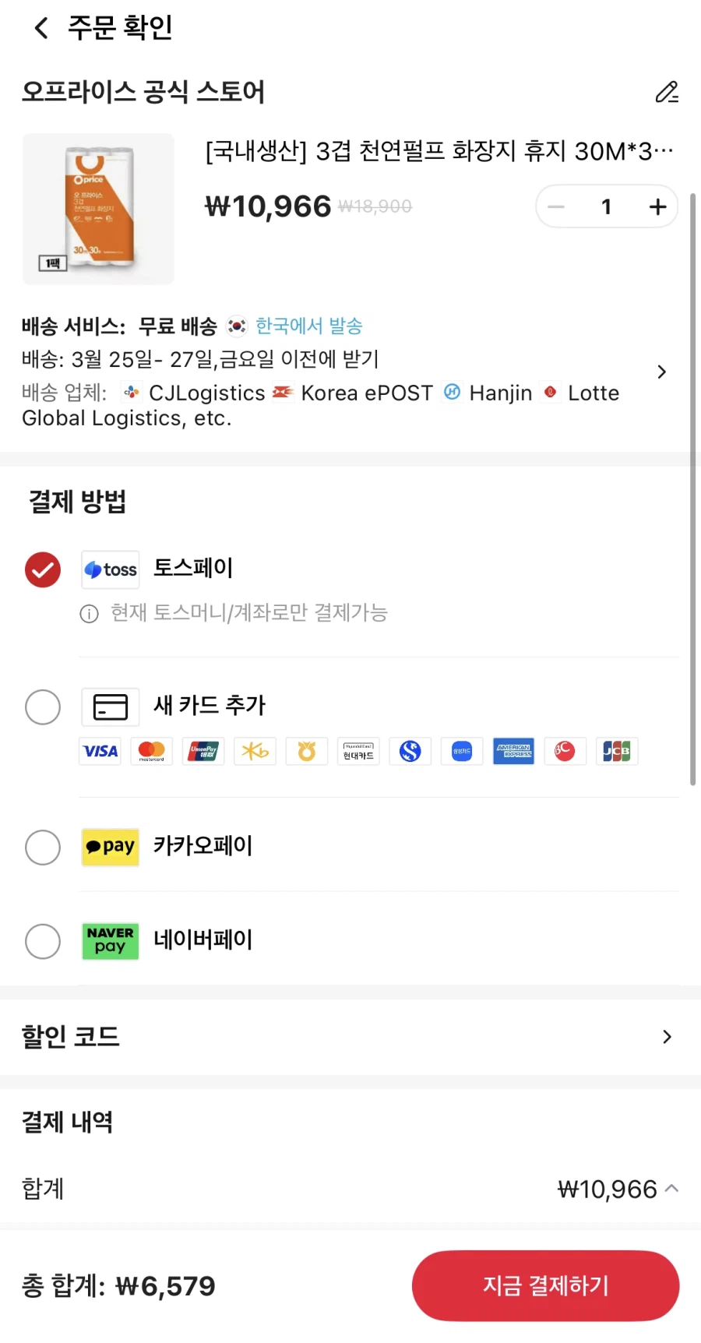Increase quantity with plus button
This screenshot has width=701, height=1343.
657,206
